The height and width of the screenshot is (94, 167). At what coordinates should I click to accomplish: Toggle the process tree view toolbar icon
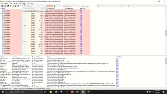click(x=10, y=6)
